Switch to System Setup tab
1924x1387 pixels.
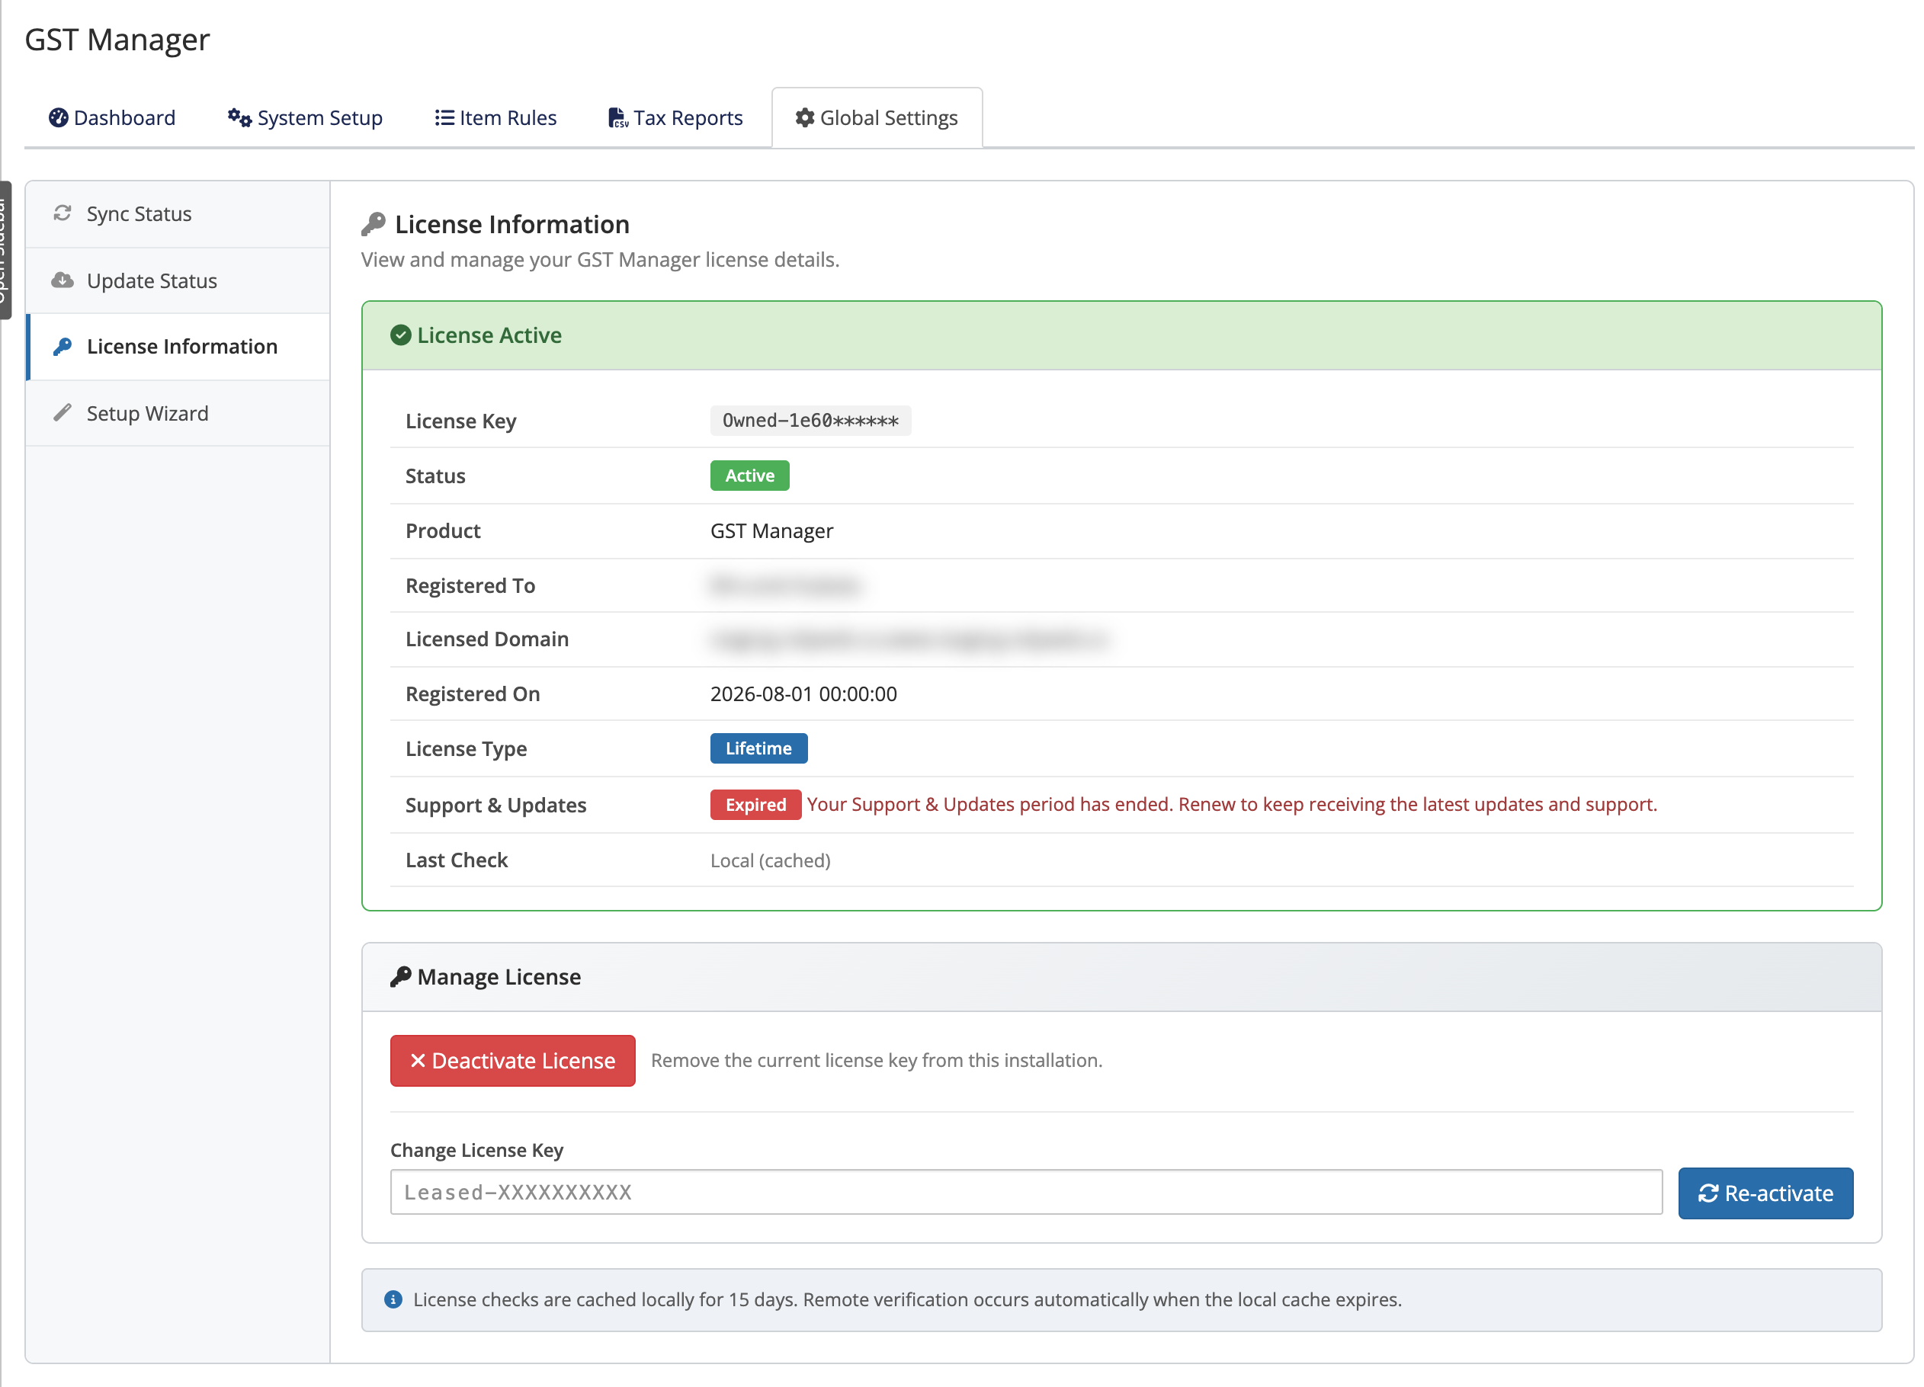[305, 117]
